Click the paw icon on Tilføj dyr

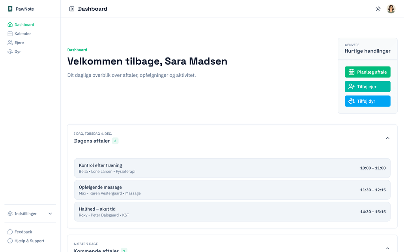(x=352, y=101)
